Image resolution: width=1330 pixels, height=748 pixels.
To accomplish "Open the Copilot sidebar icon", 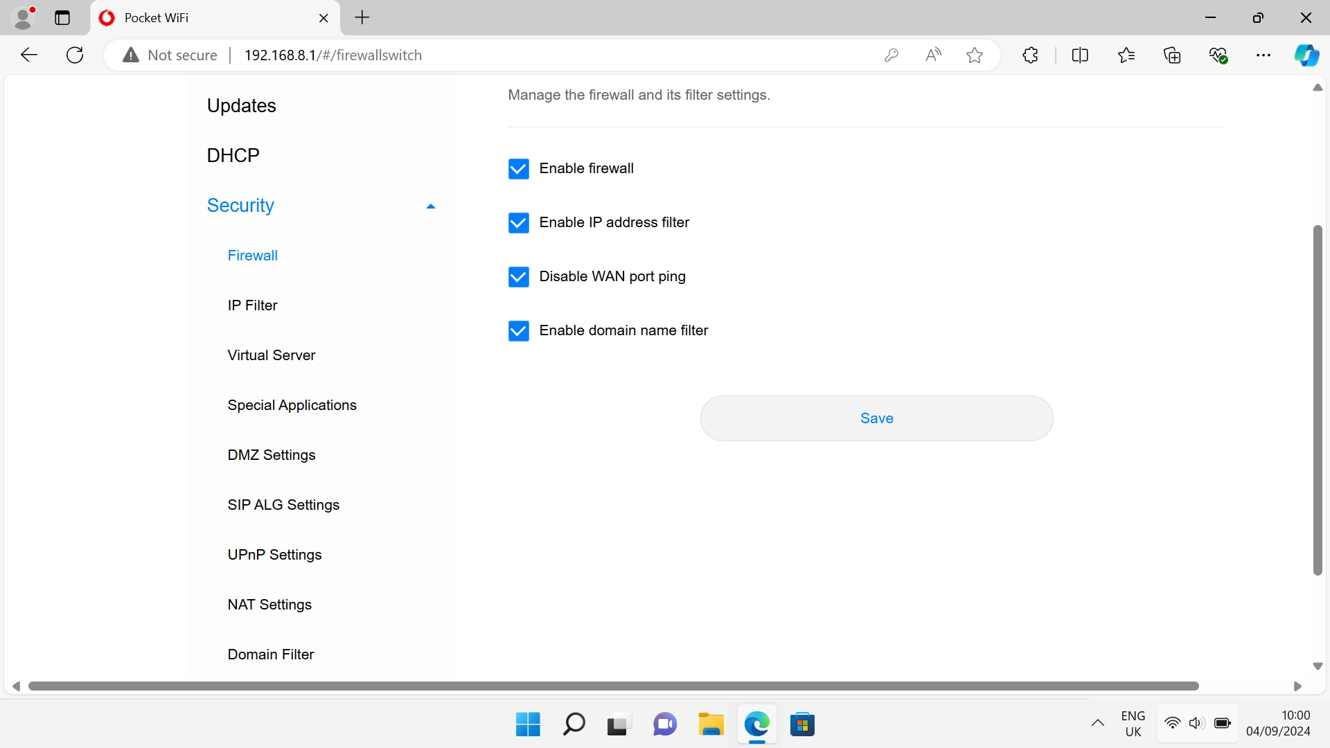I will tap(1306, 55).
